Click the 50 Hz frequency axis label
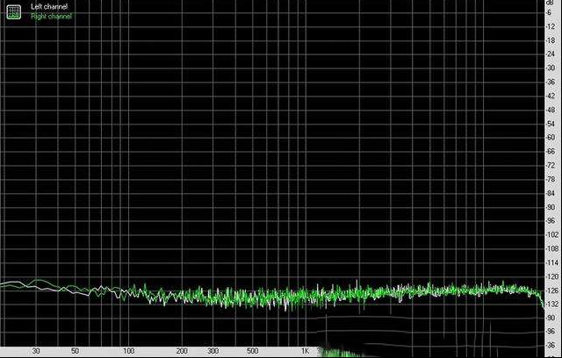The width and height of the screenshot is (562, 358). click(75, 351)
